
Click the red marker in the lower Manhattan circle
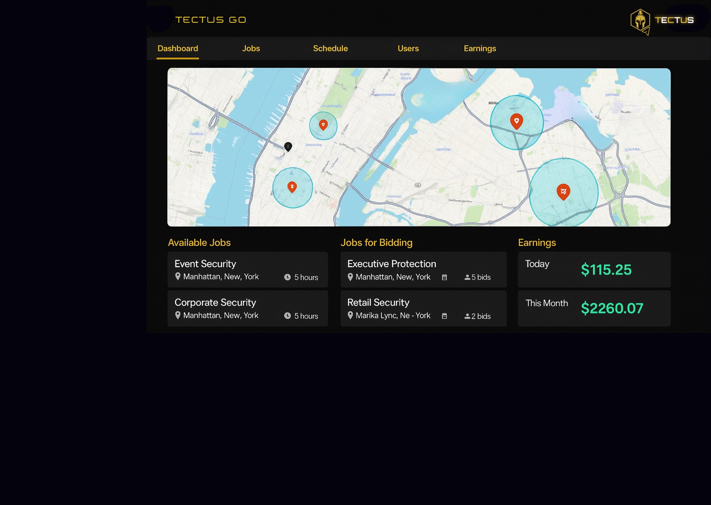click(292, 187)
